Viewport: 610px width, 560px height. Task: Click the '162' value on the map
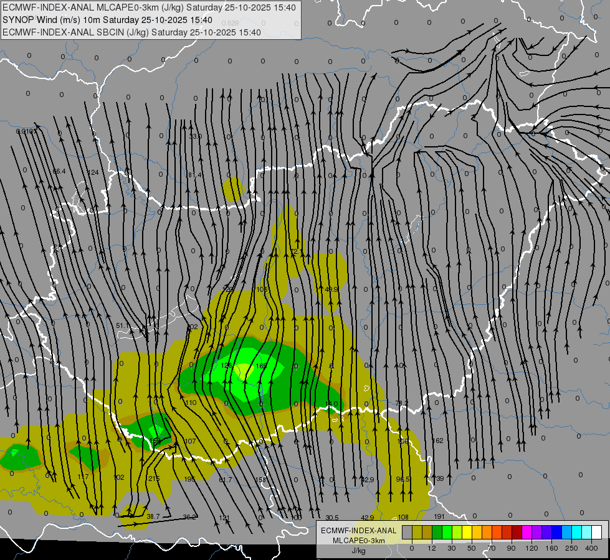pyautogui.click(x=437, y=441)
